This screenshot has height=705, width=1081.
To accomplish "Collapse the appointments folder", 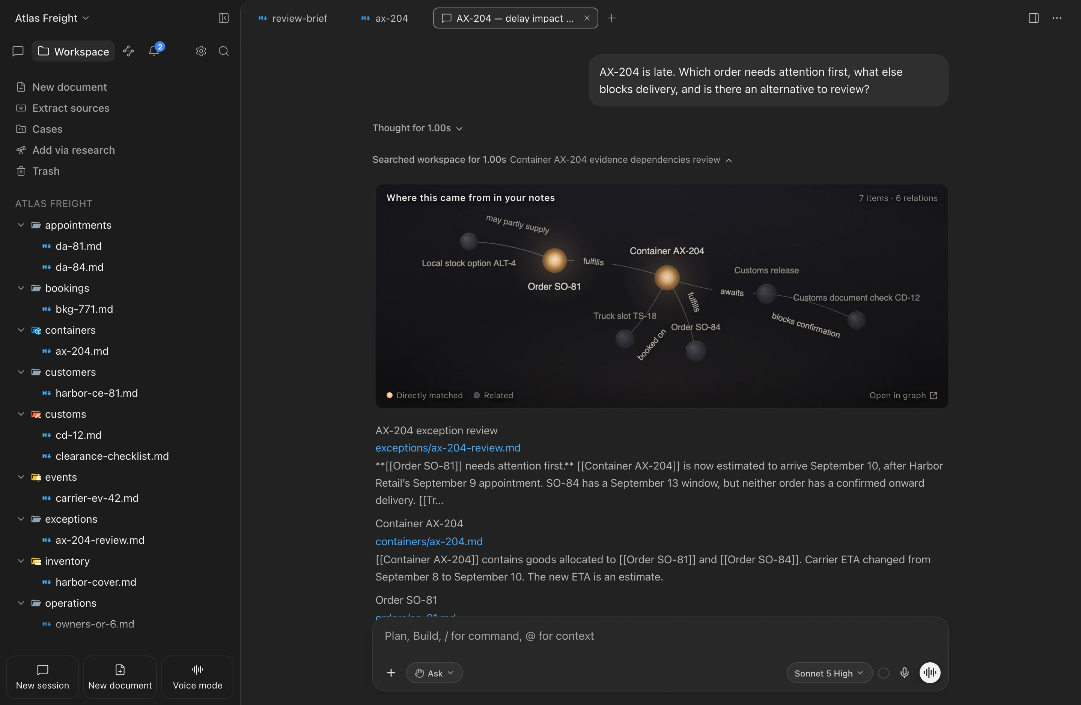I will tap(21, 225).
